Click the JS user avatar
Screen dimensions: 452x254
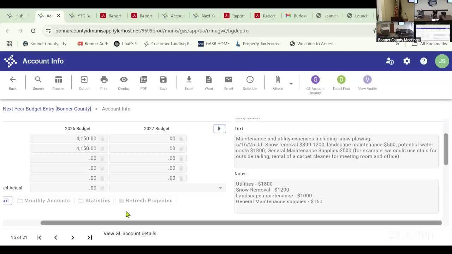442,61
